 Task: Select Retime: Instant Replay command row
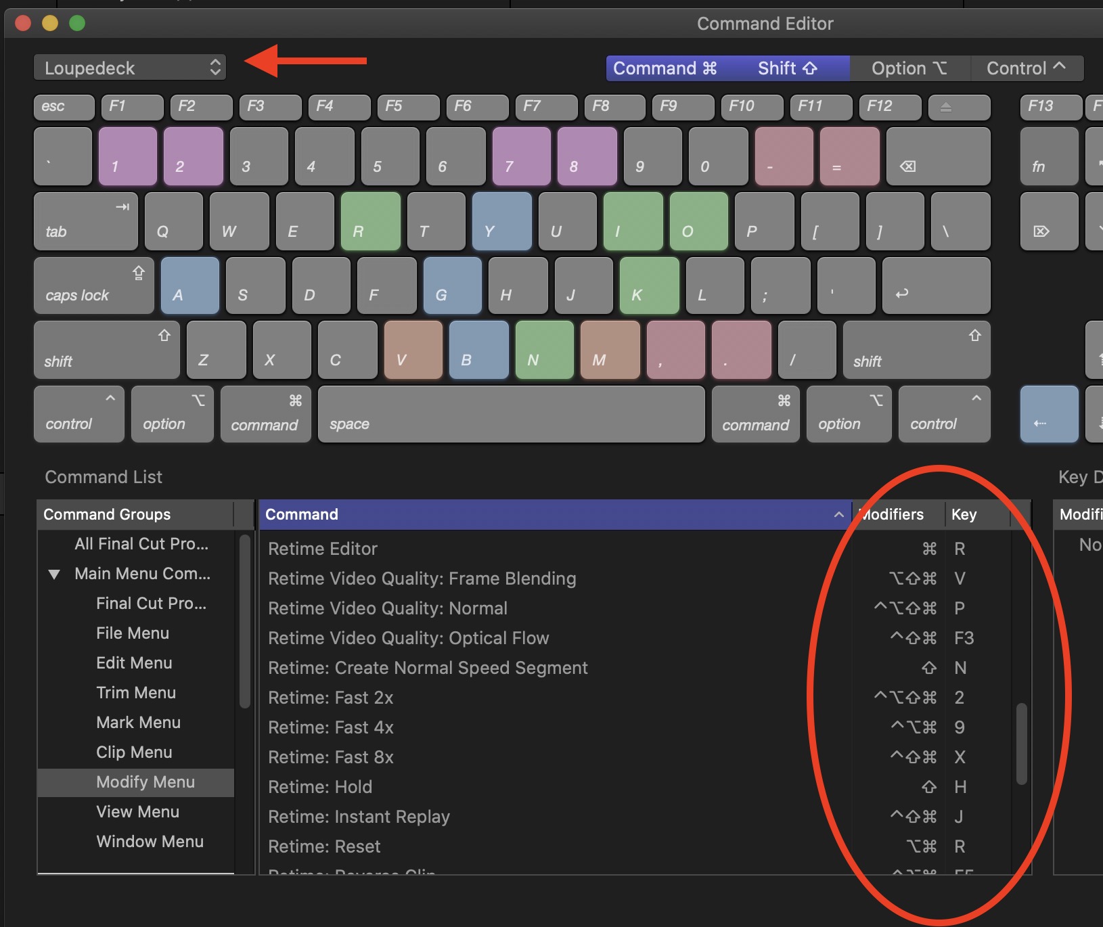pyautogui.click(x=635, y=817)
